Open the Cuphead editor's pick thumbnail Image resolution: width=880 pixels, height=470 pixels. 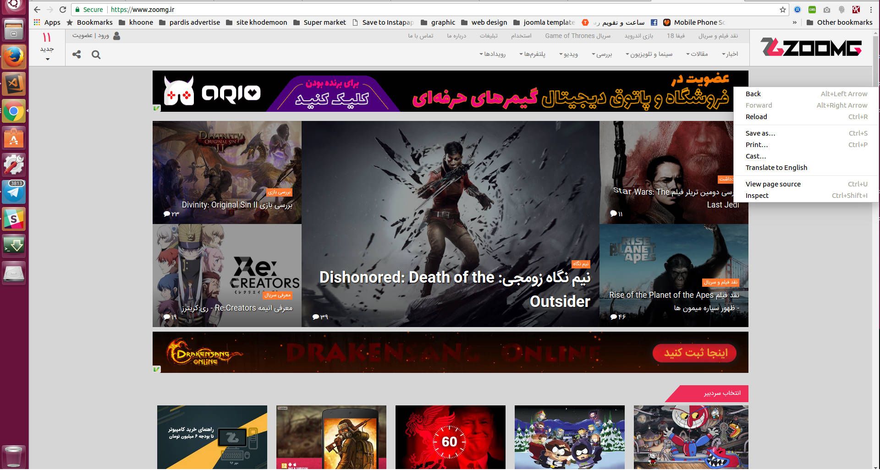pyautogui.click(x=691, y=437)
